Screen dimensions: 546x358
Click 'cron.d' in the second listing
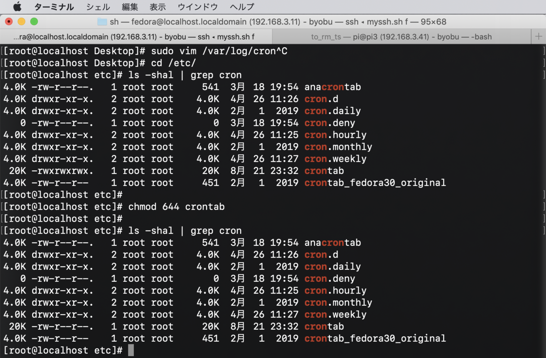321,255
